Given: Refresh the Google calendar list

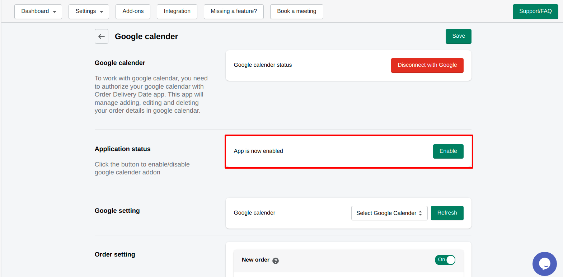Looking at the screenshot, I should (x=447, y=213).
